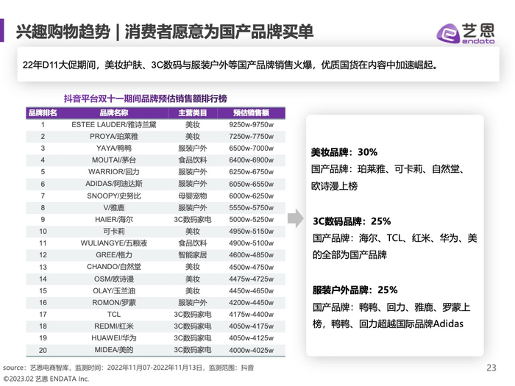Select WULIANGYE/五粮液 brand cell
Screen dimensions: 515x386
point(113,243)
